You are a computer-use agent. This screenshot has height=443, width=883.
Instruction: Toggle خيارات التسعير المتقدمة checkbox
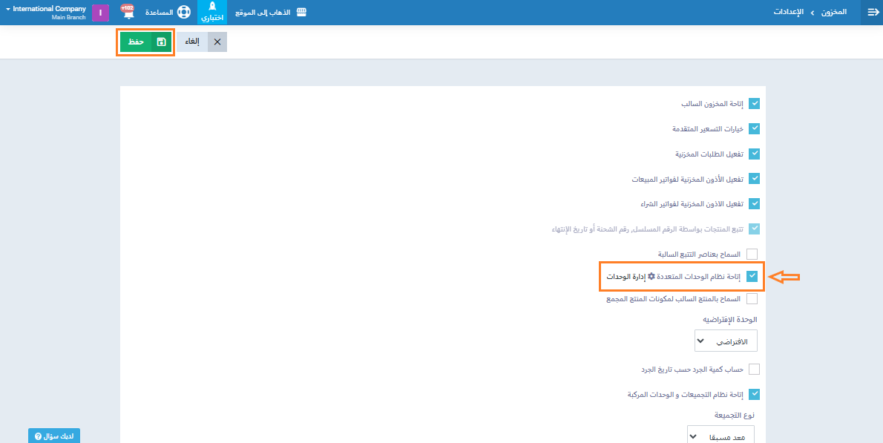pyautogui.click(x=754, y=128)
